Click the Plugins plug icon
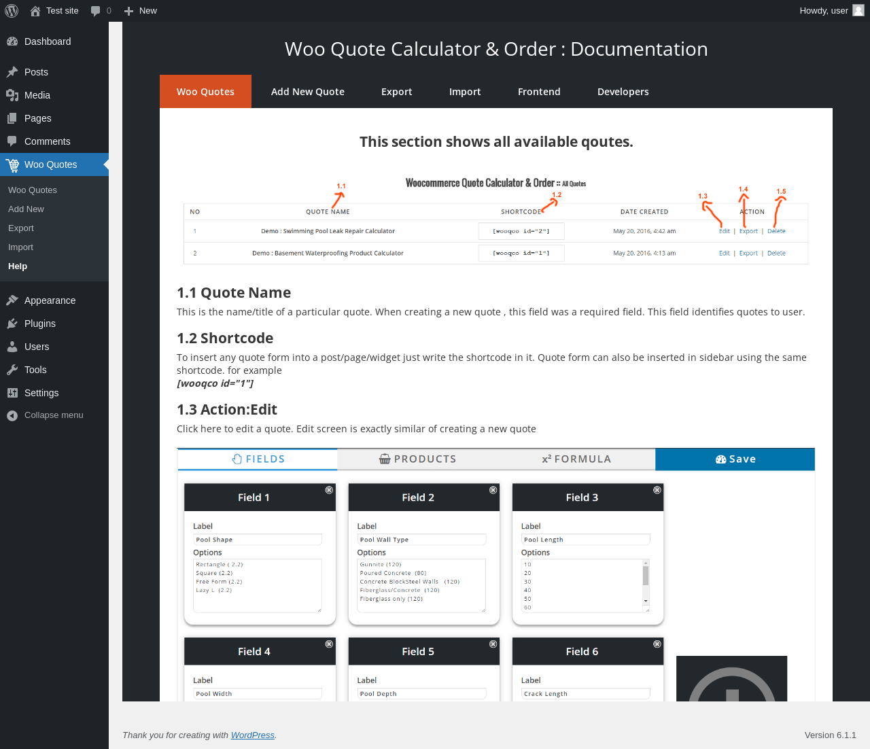 (x=12, y=324)
